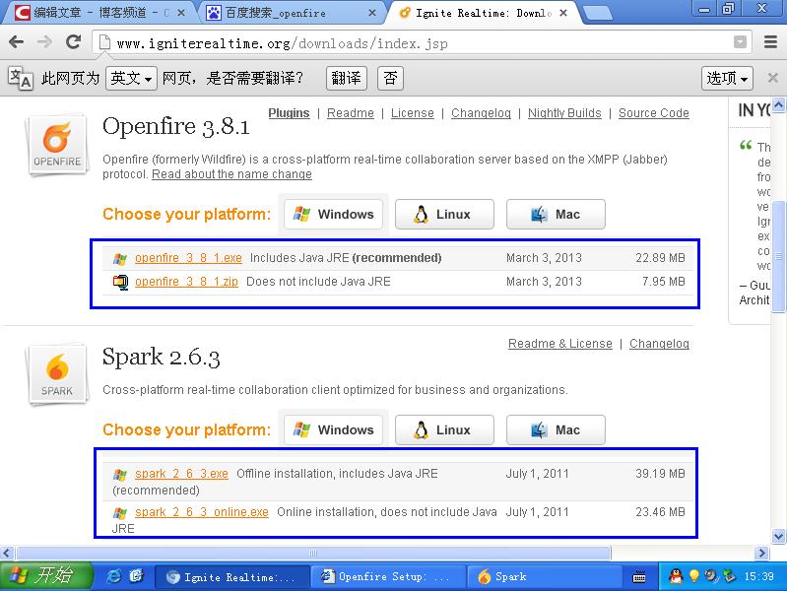Go back using the browser back arrow
The height and width of the screenshot is (591, 787).
(16, 42)
